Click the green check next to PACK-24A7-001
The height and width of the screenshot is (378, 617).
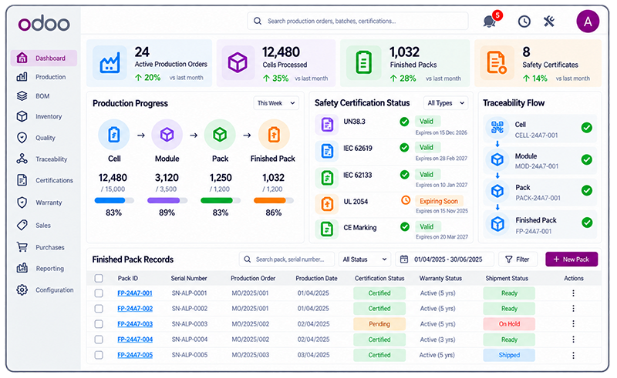[x=587, y=191]
